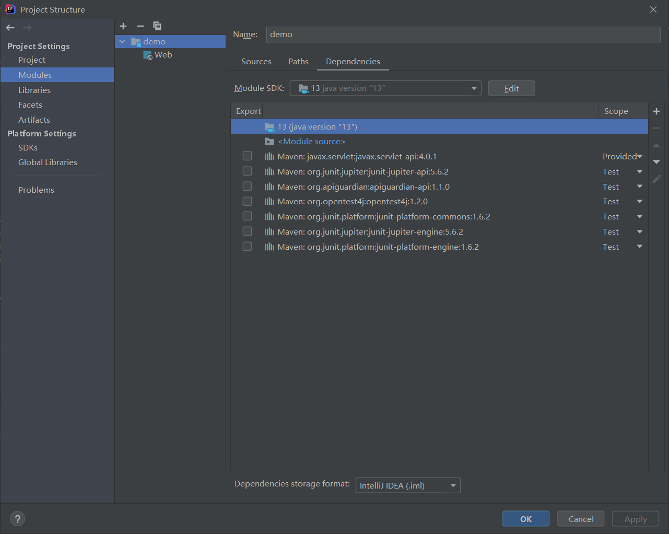Edit dependency with pencil icon
Viewport: 669px width, 534px height.
[656, 179]
